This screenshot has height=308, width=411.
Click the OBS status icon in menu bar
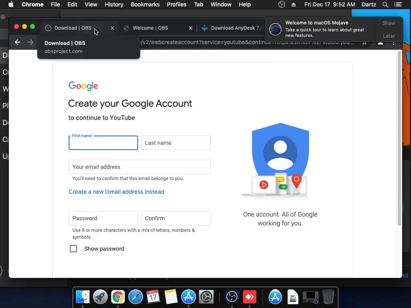click(x=281, y=4)
